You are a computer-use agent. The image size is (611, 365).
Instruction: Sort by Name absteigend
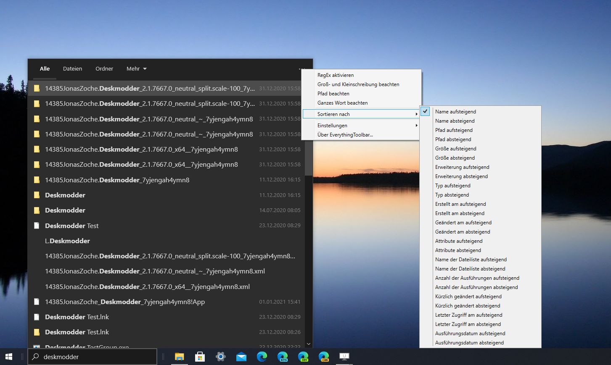coord(480,121)
